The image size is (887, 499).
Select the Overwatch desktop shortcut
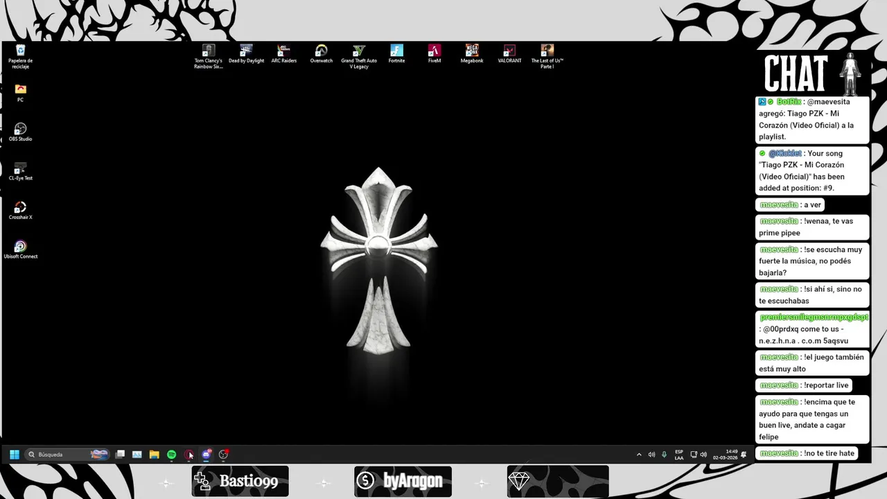coord(321,54)
